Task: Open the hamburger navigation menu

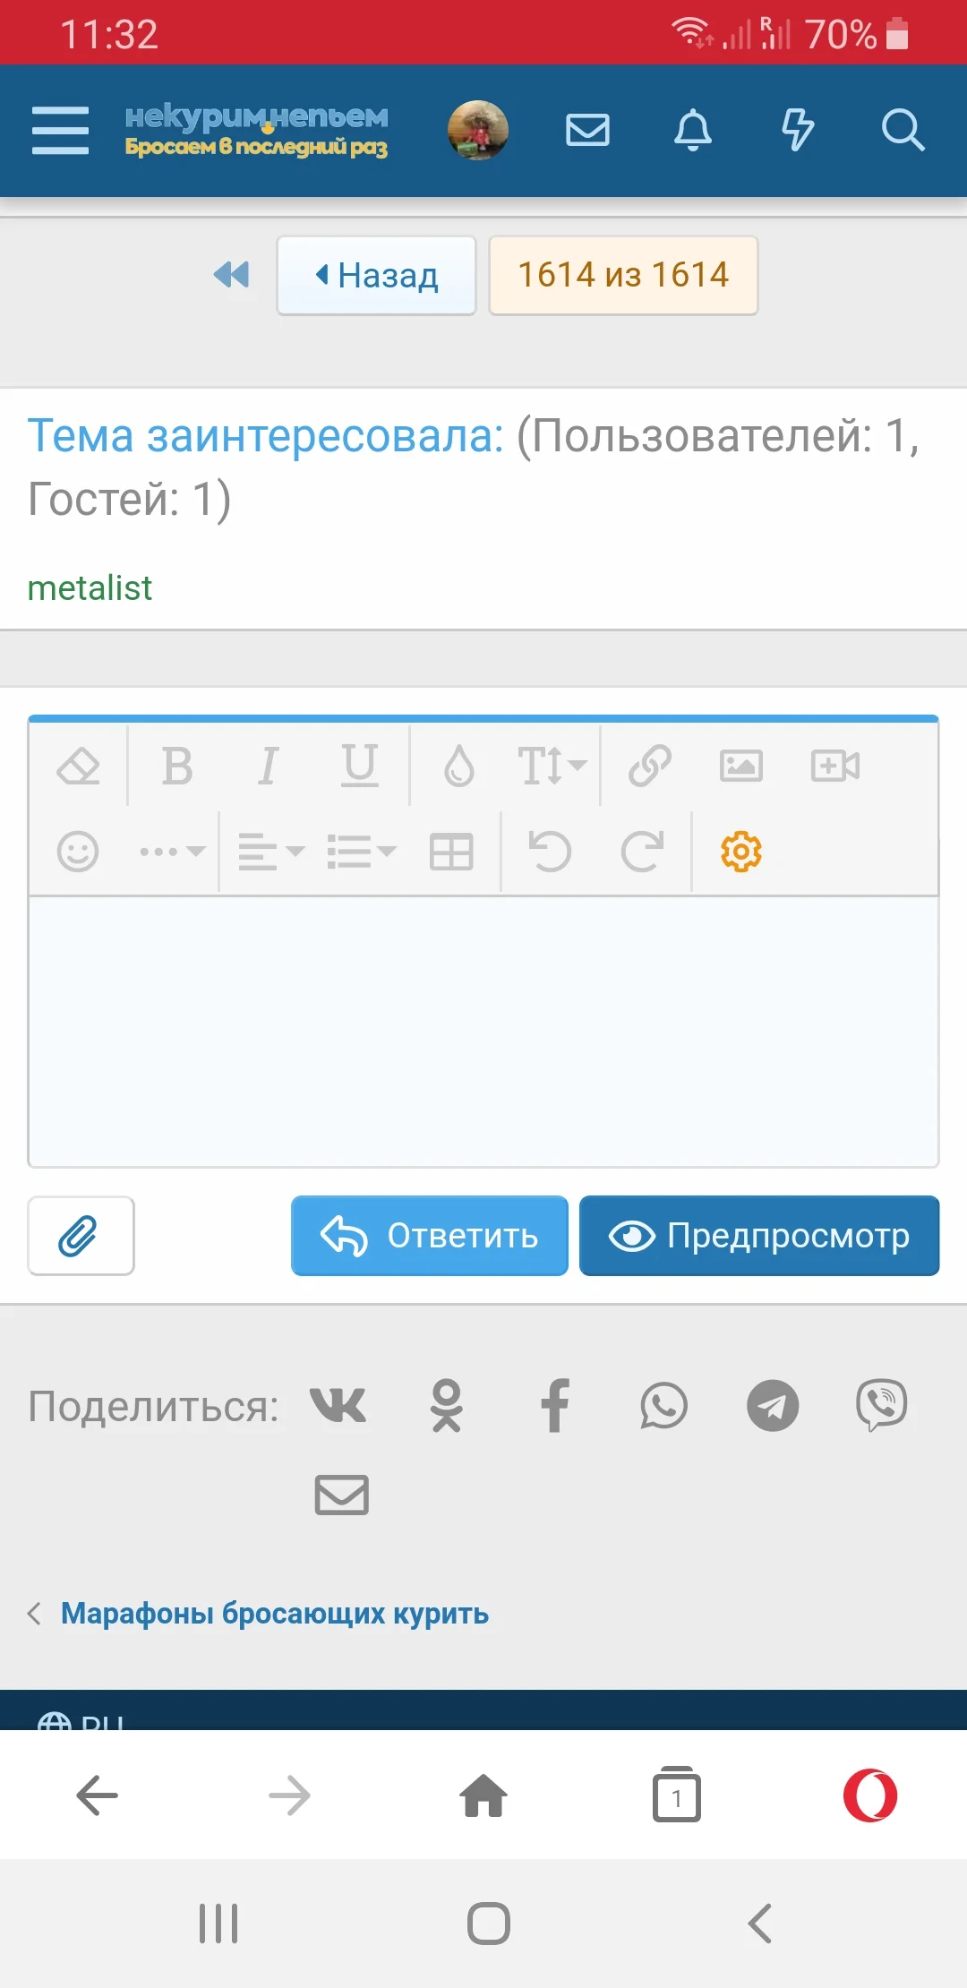Action: click(x=60, y=131)
